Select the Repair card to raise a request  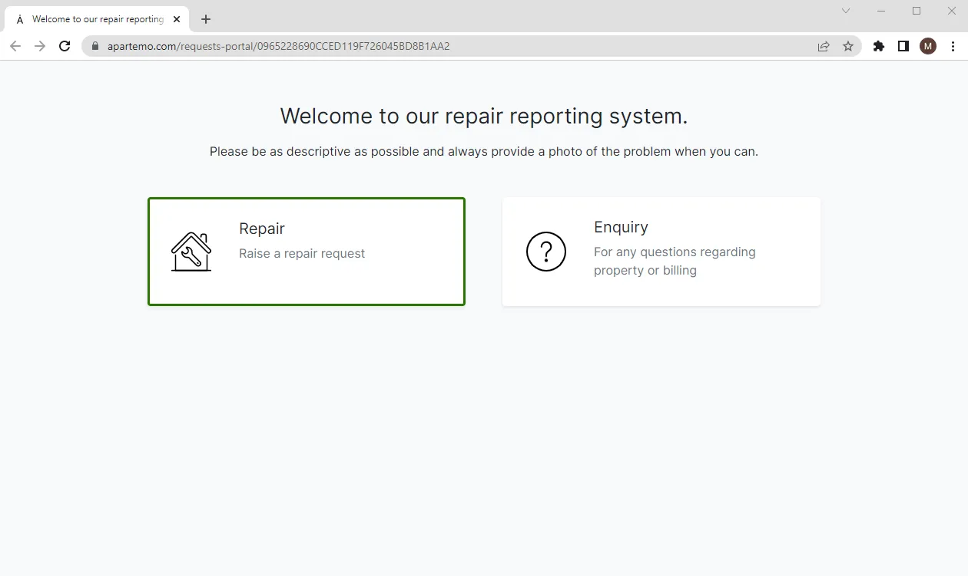(306, 252)
